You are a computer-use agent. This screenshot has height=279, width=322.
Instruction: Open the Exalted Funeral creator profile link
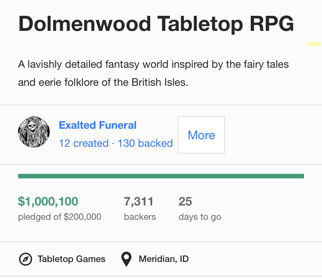point(98,125)
